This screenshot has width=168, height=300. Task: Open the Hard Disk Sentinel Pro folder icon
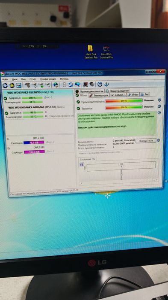(x=91, y=52)
